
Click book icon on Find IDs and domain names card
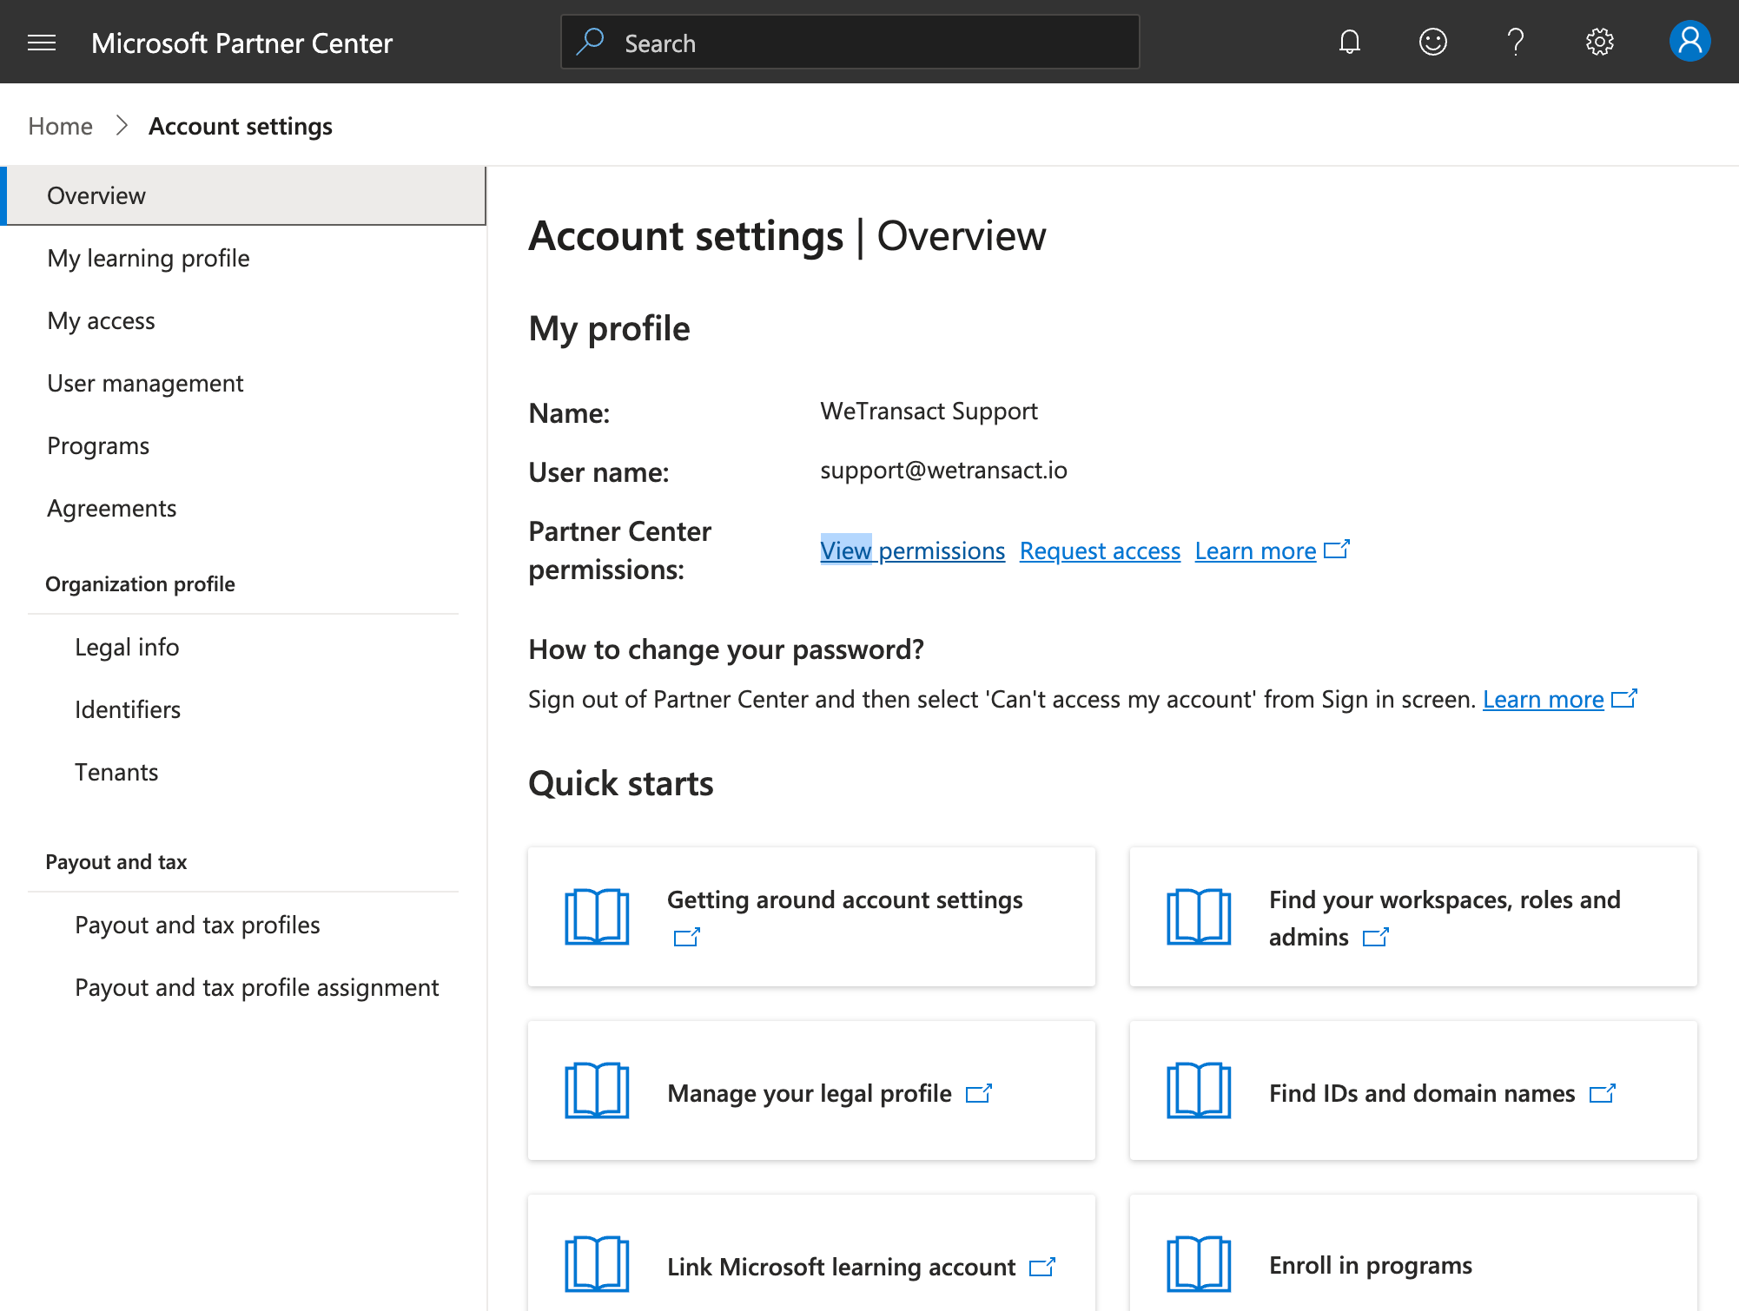[x=1199, y=1090]
